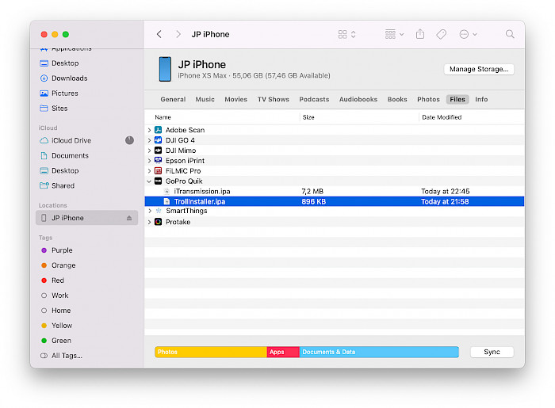Click the Sync button
Image resolution: width=555 pixels, height=408 pixels.
[x=492, y=352]
